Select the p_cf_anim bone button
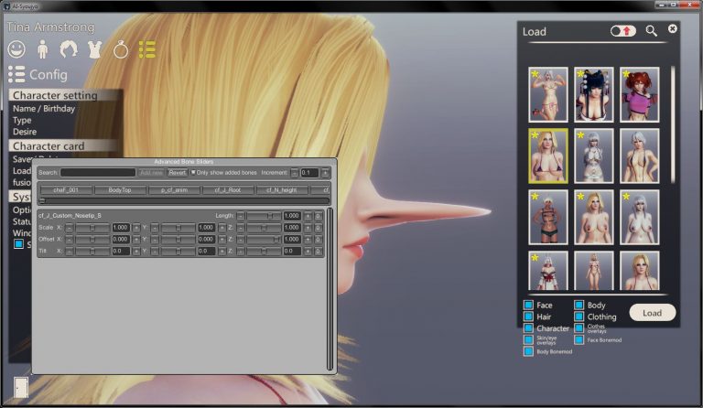 [174, 190]
